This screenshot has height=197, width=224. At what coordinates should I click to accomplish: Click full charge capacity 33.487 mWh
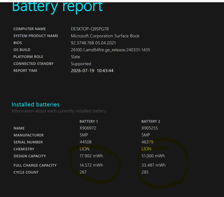154,165
